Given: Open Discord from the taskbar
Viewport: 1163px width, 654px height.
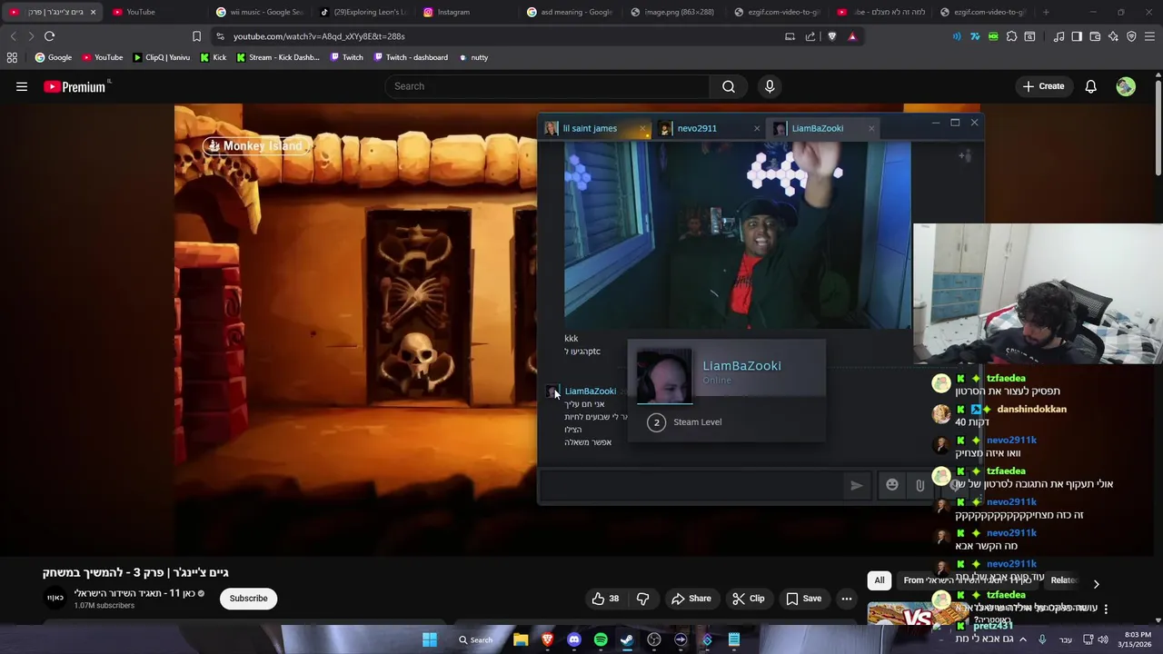Looking at the screenshot, I should [x=573, y=639].
